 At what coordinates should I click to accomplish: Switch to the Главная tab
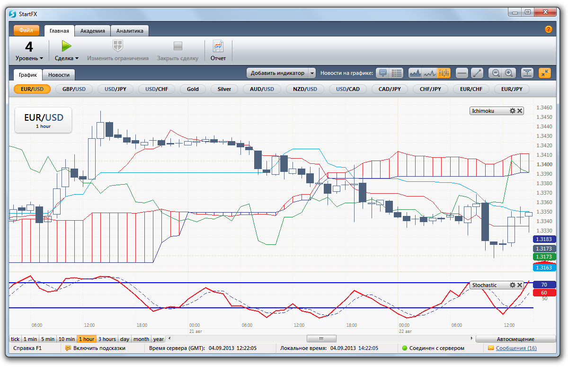click(x=59, y=31)
